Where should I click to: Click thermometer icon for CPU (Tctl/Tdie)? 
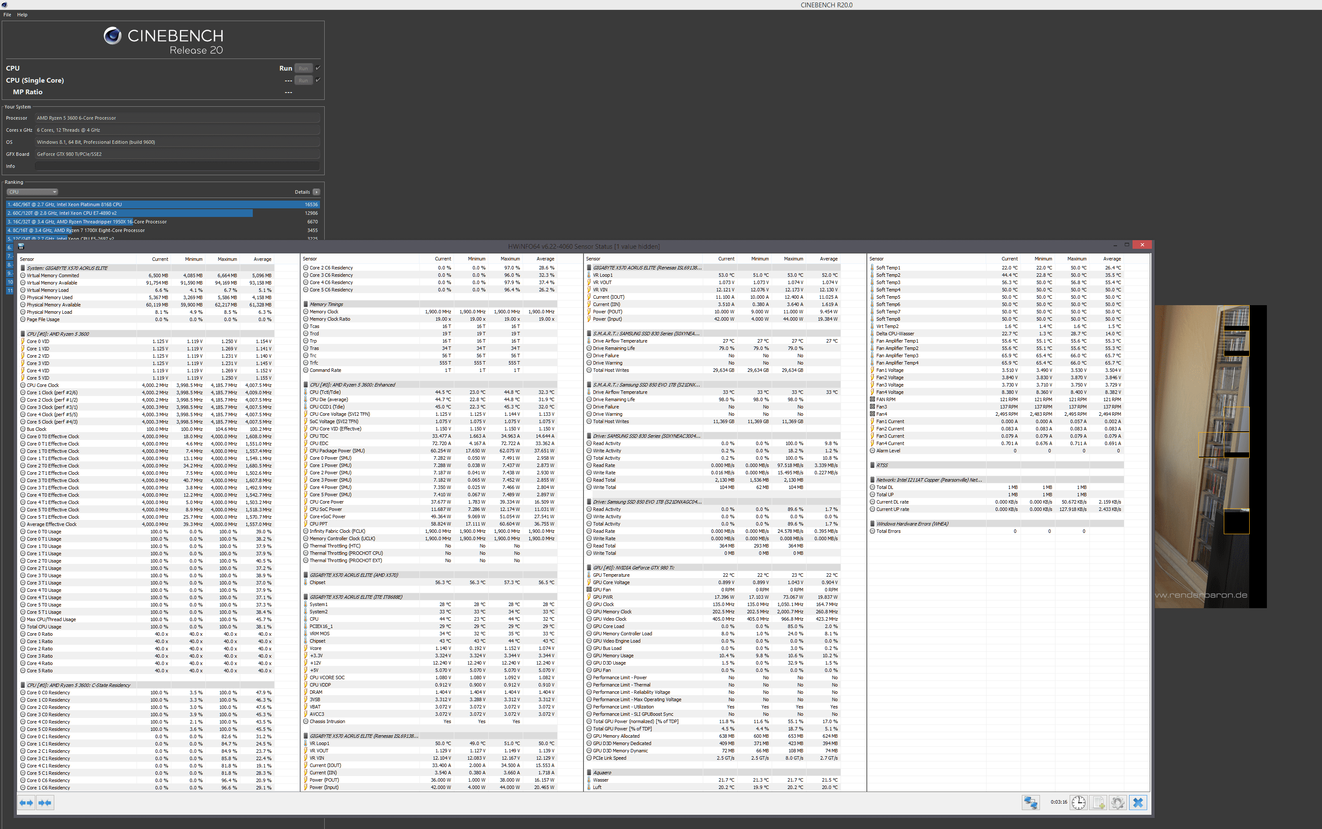coord(306,392)
